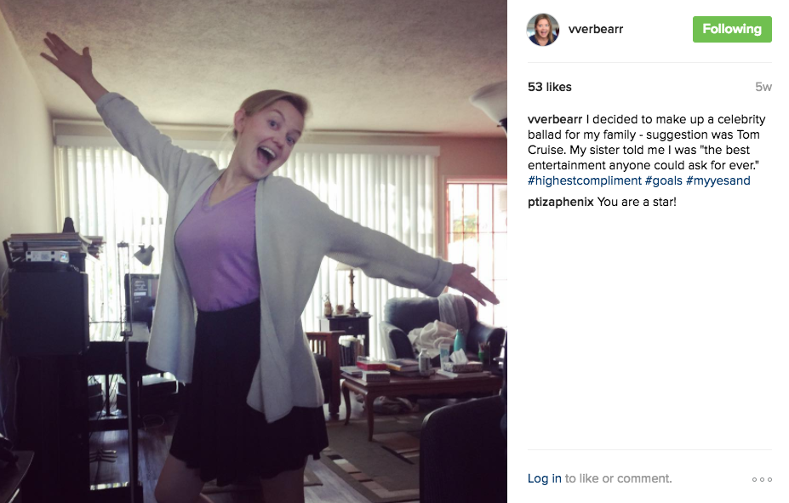Open vverbearr's profile picture avatar
This screenshot has height=503, width=789.
pyautogui.click(x=543, y=30)
